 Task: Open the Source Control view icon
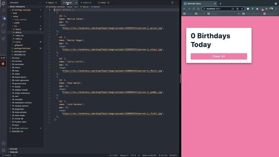pyautogui.click(x=3, y=17)
